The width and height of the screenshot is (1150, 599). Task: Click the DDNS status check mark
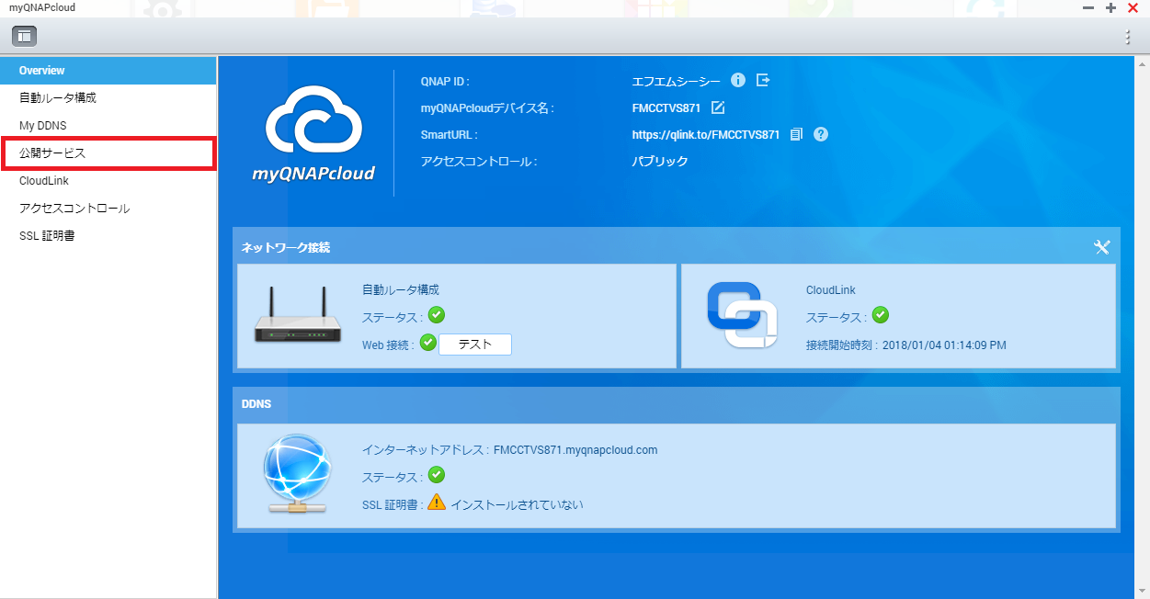tap(437, 475)
